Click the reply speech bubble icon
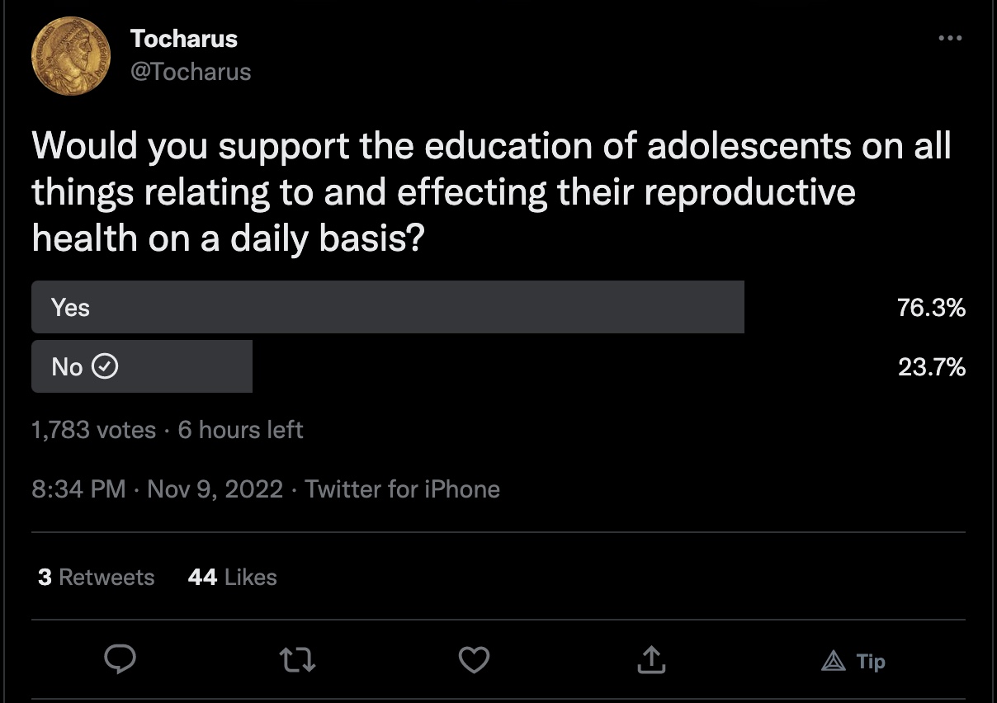Image resolution: width=997 pixels, height=703 pixels. click(x=120, y=659)
